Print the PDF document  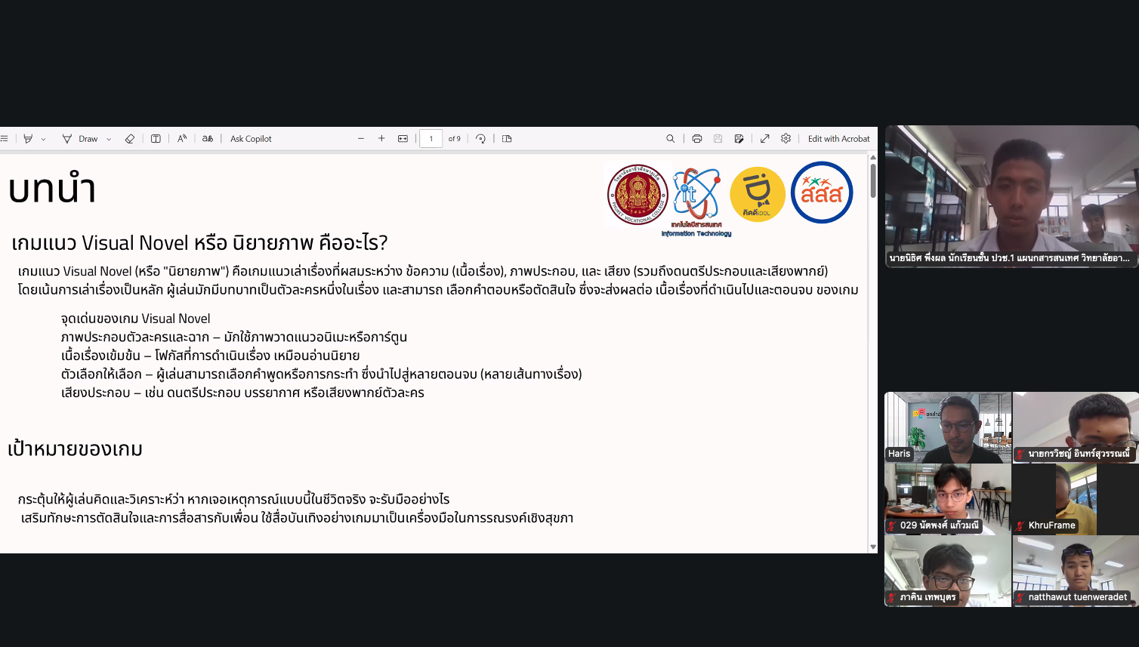(x=697, y=139)
